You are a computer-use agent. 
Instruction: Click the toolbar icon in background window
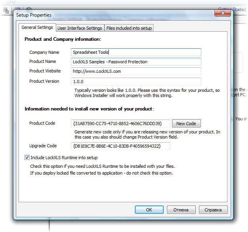6,10
